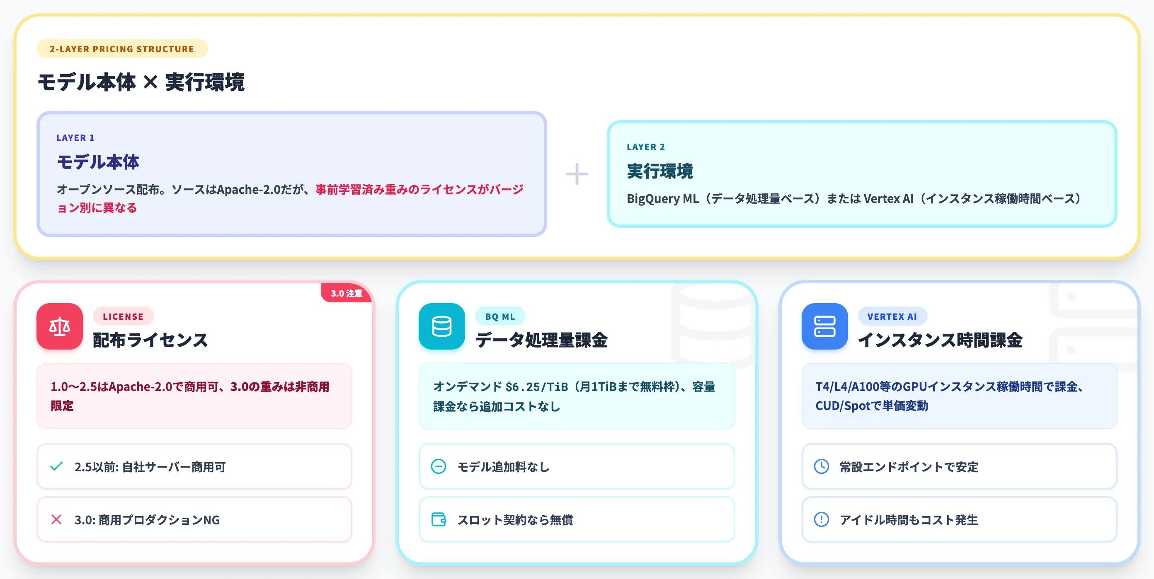Click the wallet icon beside スロット契約なら無償
The image size is (1154, 579).
[x=439, y=519]
